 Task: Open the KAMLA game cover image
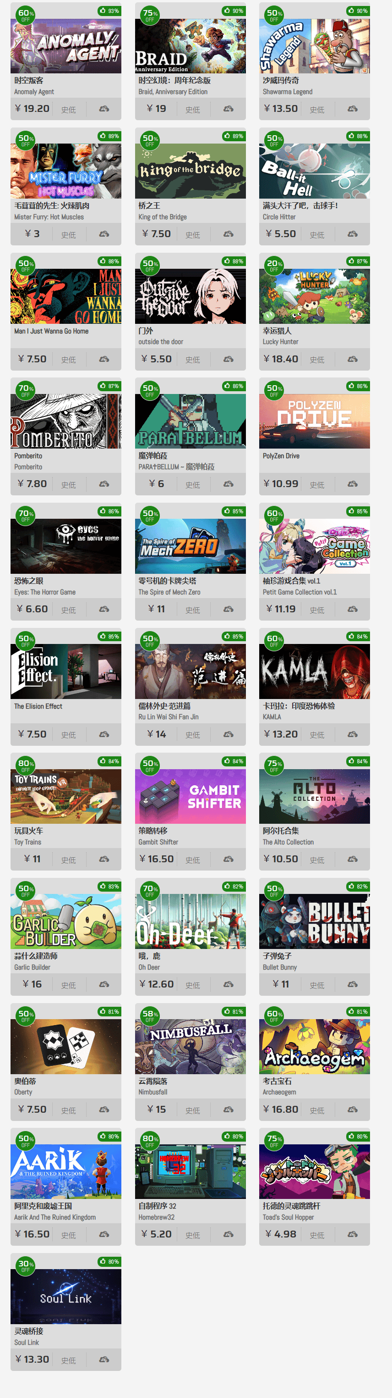pos(315,671)
